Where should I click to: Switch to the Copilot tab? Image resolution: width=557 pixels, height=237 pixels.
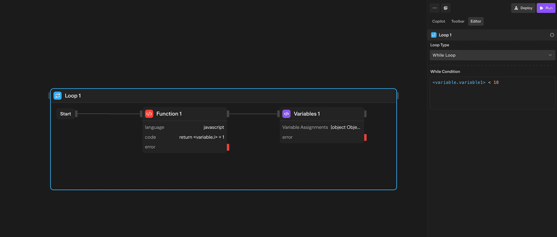click(x=438, y=21)
